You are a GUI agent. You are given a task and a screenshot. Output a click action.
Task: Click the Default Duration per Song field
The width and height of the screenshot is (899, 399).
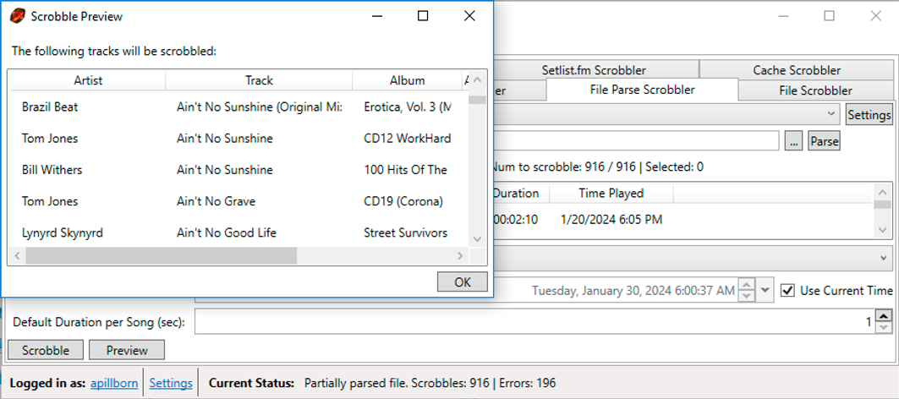click(535, 322)
